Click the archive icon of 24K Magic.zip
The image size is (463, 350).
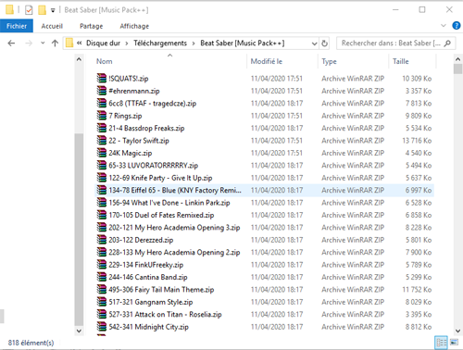click(x=102, y=153)
